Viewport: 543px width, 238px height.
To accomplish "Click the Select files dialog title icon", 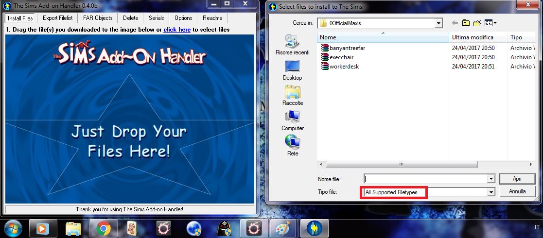I will click(273, 7).
